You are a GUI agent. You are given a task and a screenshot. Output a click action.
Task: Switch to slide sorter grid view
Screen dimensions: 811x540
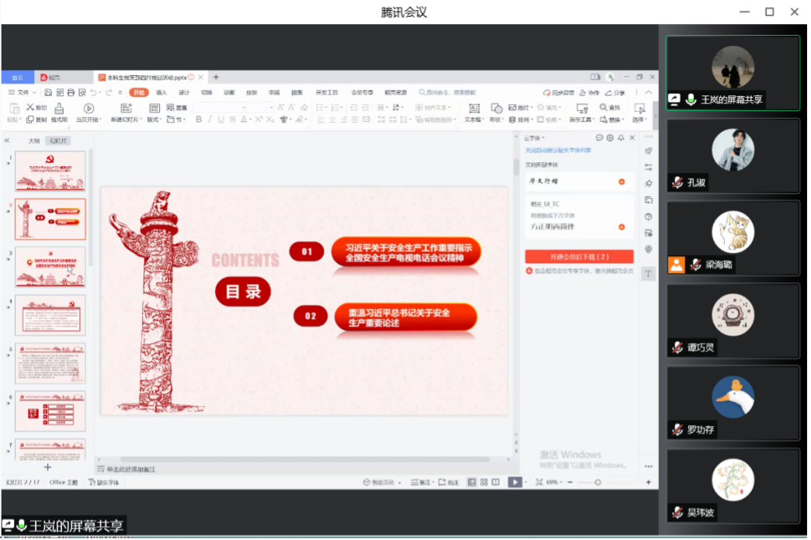483,482
